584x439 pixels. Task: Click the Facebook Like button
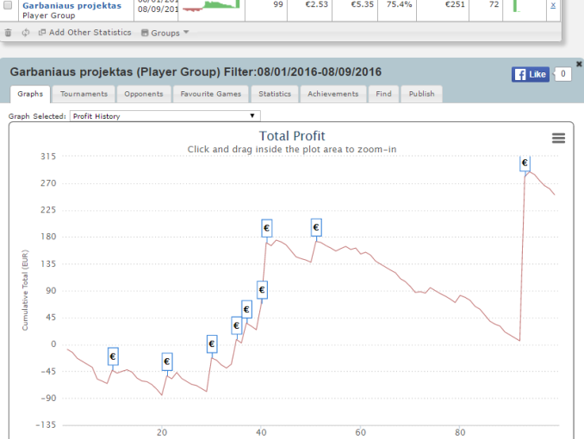pyautogui.click(x=531, y=74)
